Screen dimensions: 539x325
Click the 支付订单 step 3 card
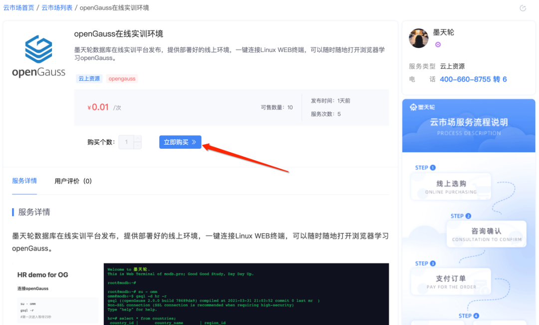[451, 282]
